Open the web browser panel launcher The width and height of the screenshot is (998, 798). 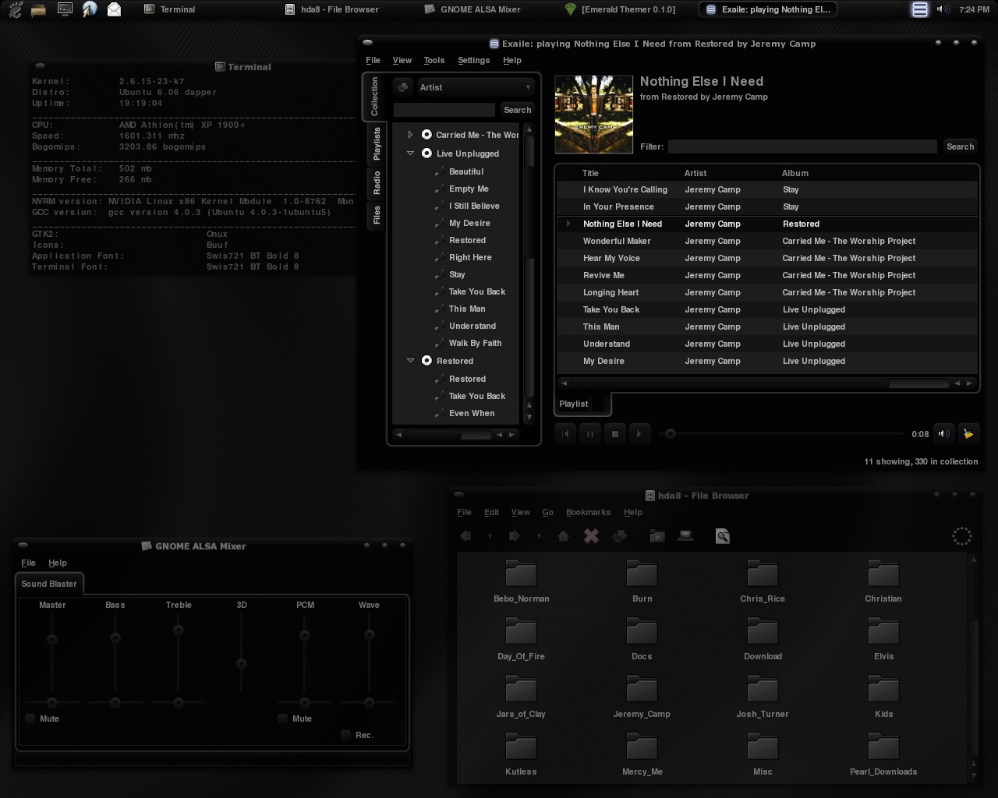click(x=90, y=9)
